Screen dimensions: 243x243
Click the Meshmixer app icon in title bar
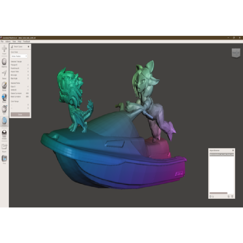pos(1,38)
